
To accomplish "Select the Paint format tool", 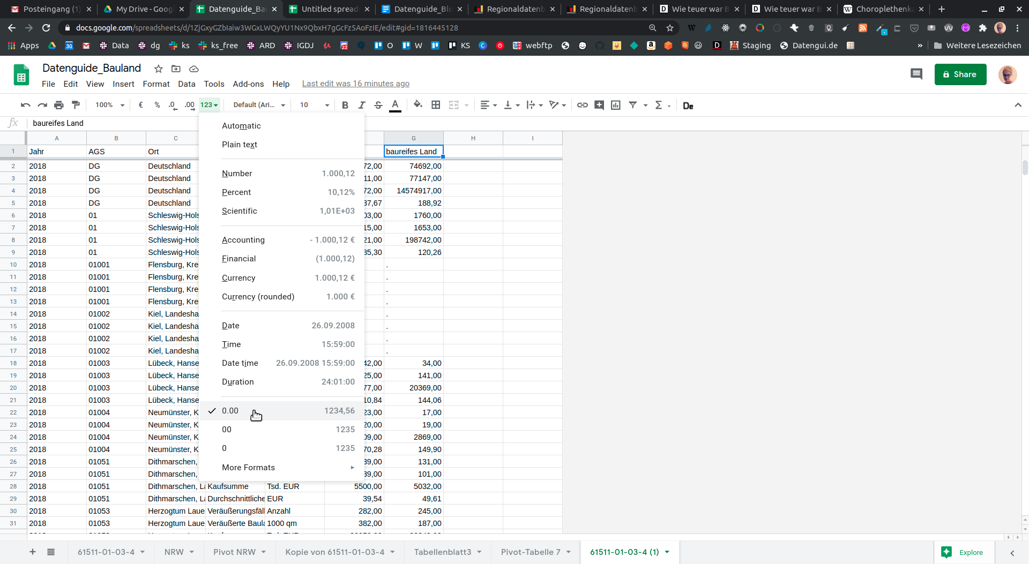I will click(x=76, y=106).
